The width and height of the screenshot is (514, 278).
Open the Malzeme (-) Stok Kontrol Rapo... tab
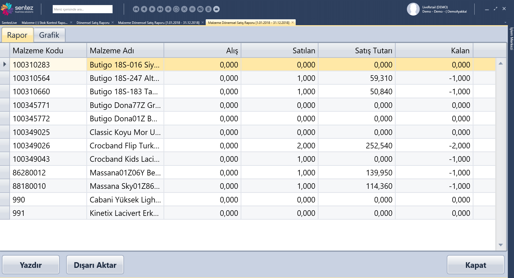coord(44,23)
